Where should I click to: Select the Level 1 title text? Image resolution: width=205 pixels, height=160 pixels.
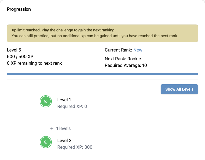64,100
